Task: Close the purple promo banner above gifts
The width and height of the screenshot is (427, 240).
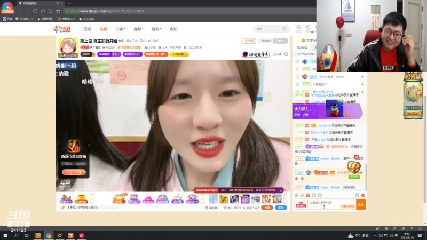Action: (x=281, y=190)
